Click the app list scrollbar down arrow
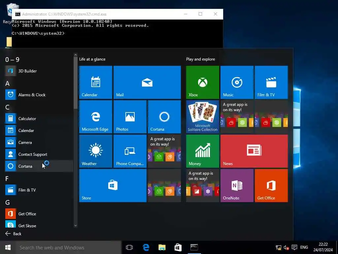Viewport: 338px width, 254px height. [x=76, y=226]
